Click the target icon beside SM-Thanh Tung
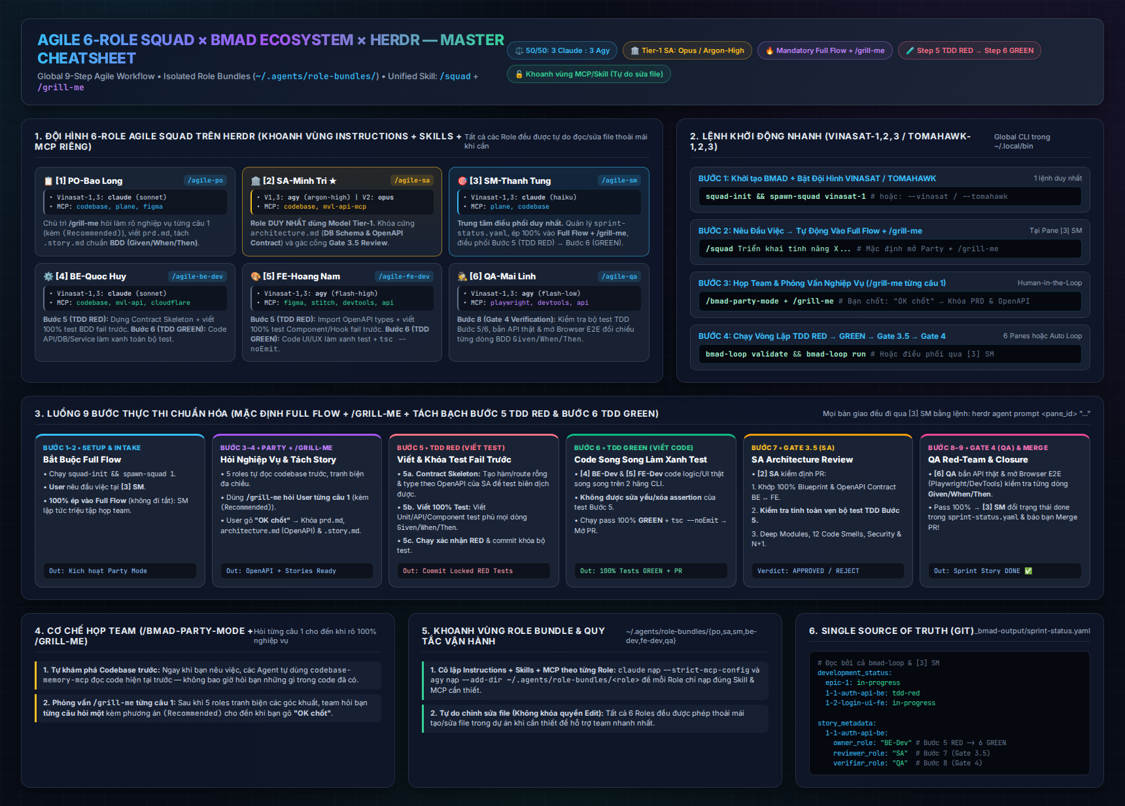Image resolution: width=1125 pixels, height=806 pixels. coord(462,181)
